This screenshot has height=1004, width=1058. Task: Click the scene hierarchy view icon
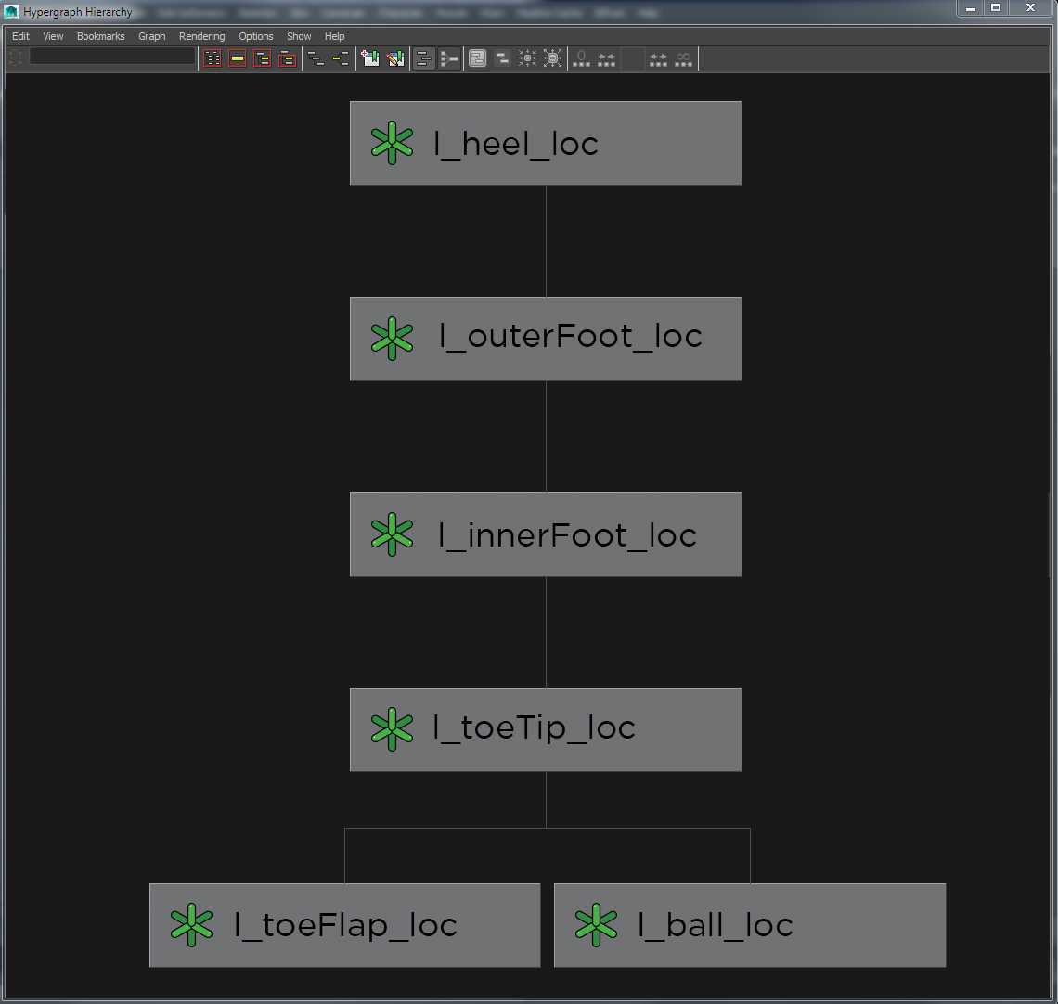[316, 59]
